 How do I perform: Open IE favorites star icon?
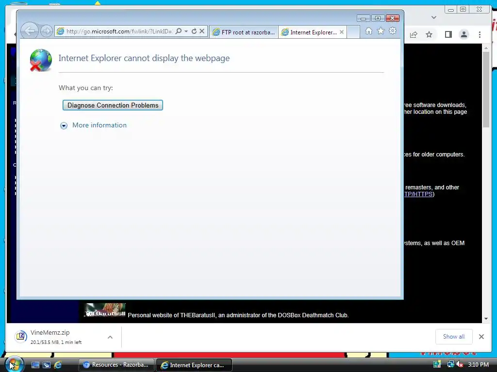point(381,31)
